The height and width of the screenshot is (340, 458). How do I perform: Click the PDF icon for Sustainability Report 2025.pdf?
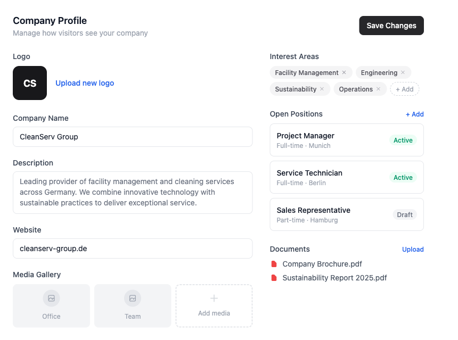(274, 278)
